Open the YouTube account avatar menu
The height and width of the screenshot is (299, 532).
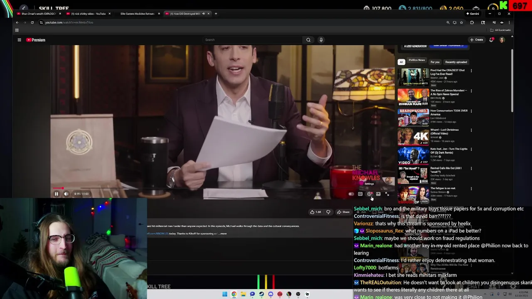click(x=502, y=40)
